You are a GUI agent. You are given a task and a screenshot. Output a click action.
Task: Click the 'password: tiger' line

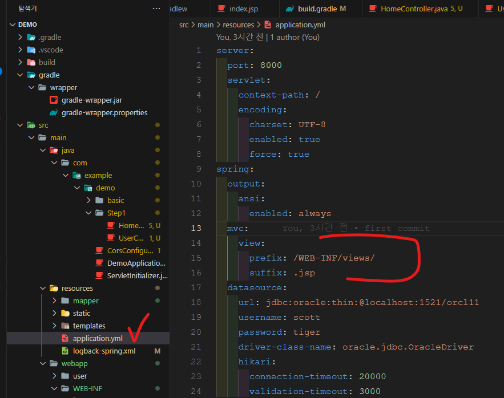pyautogui.click(x=279, y=332)
